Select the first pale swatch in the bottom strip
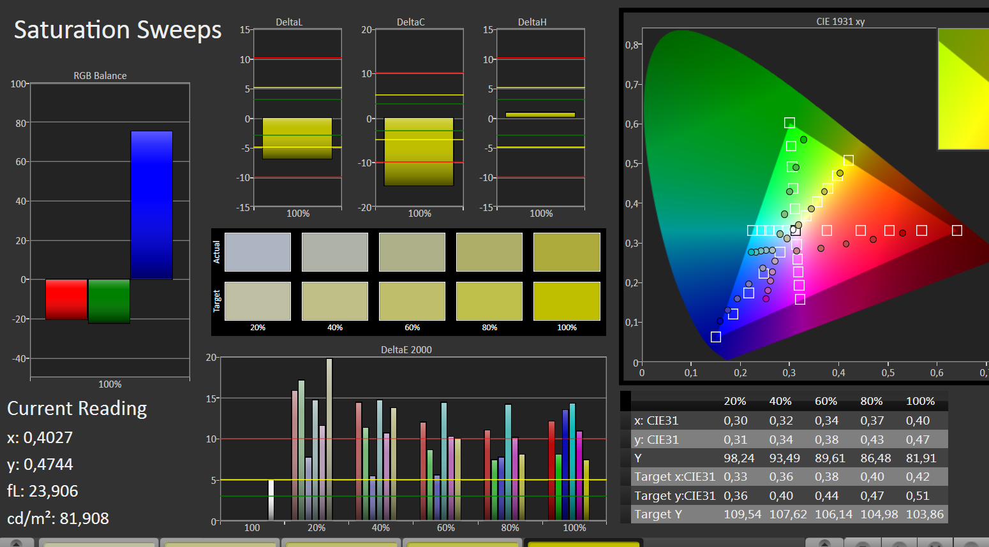 tap(99, 543)
